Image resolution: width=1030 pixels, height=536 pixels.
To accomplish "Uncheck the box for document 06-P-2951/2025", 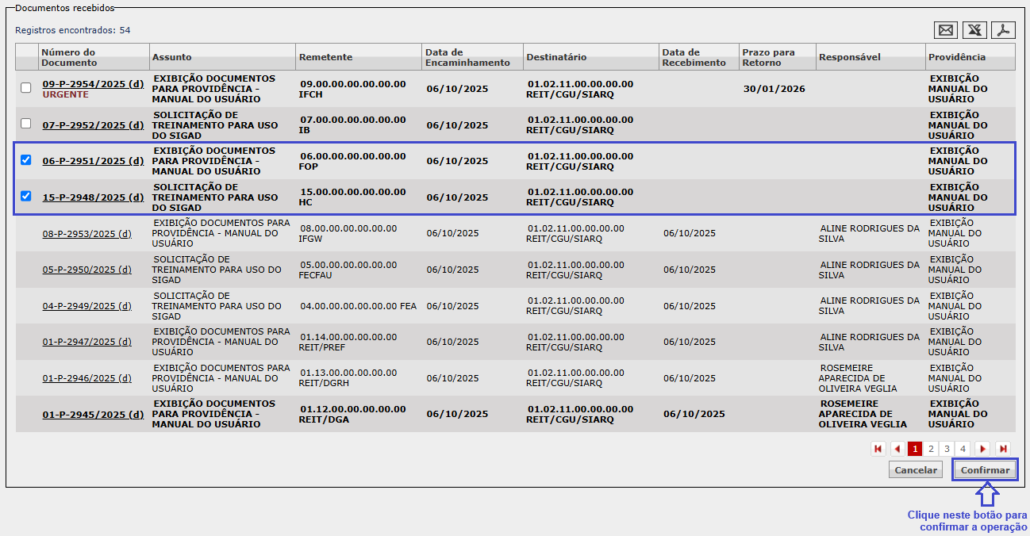I will pos(26,160).
